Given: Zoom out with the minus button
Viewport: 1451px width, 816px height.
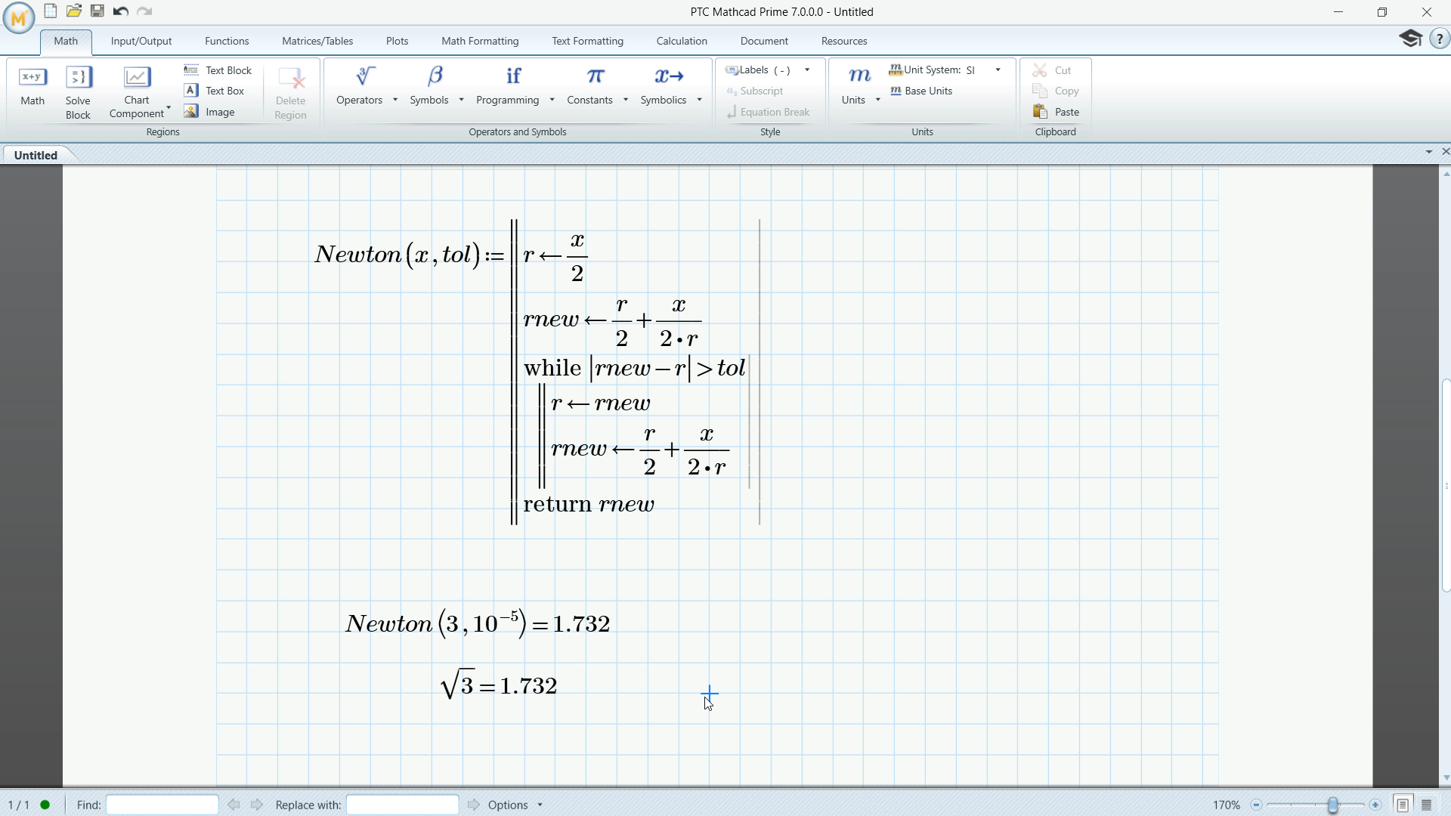Looking at the screenshot, I should click(x=1256, y=805).
